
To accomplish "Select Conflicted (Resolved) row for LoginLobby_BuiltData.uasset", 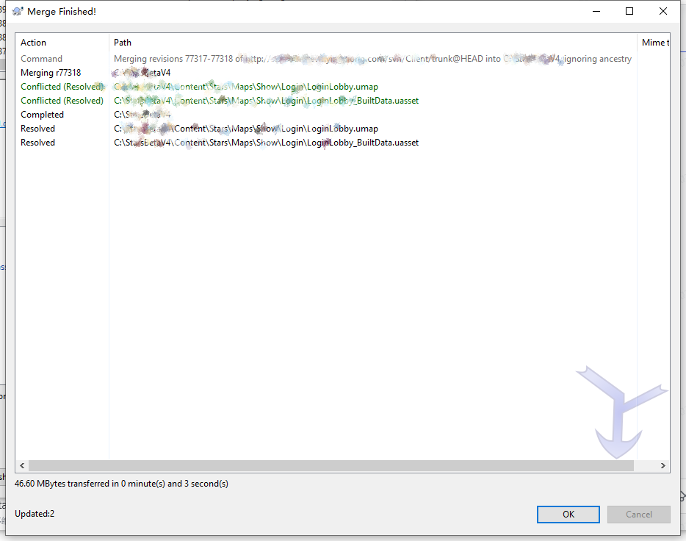I will [62, 101].
